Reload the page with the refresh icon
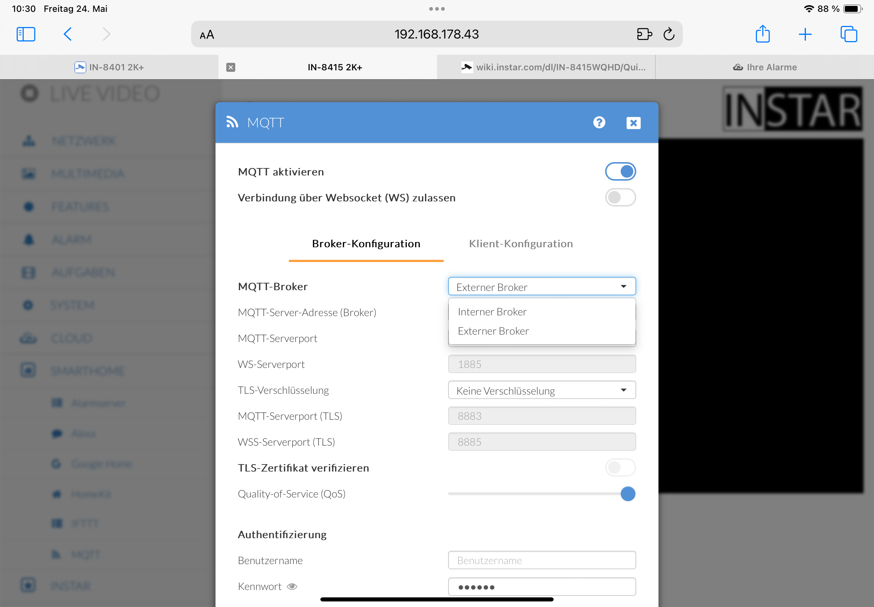 point(668,34)
